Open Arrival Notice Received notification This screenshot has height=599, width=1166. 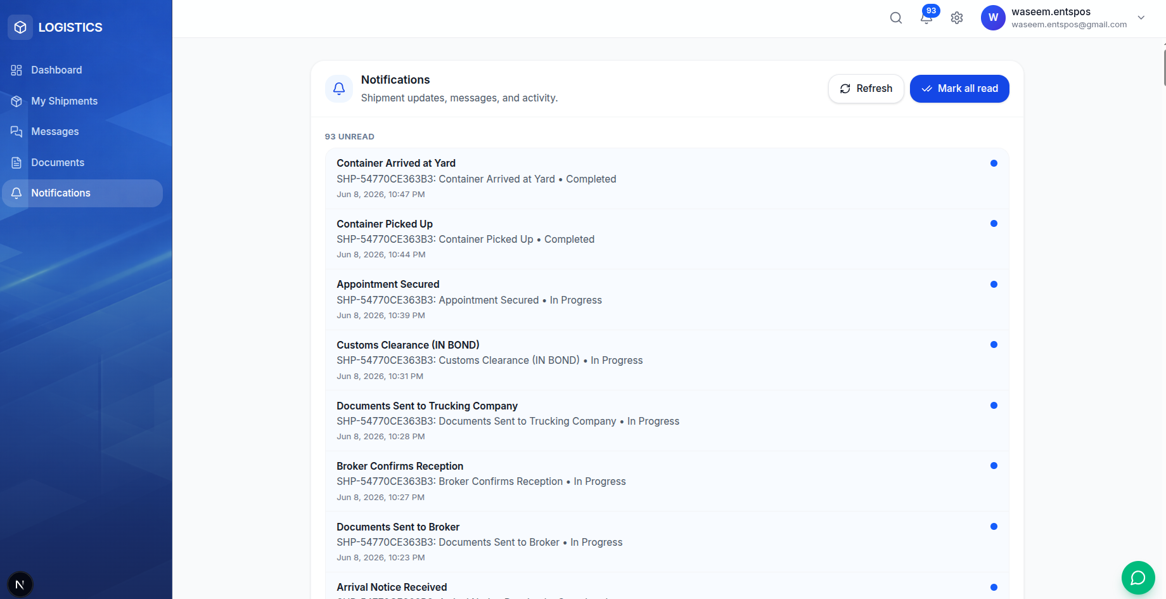coord(667,586)
